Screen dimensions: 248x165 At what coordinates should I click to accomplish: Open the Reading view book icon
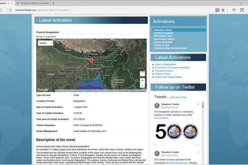[x=217, y=10]
